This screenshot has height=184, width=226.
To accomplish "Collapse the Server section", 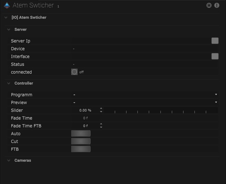I will (x=9, y=30).
